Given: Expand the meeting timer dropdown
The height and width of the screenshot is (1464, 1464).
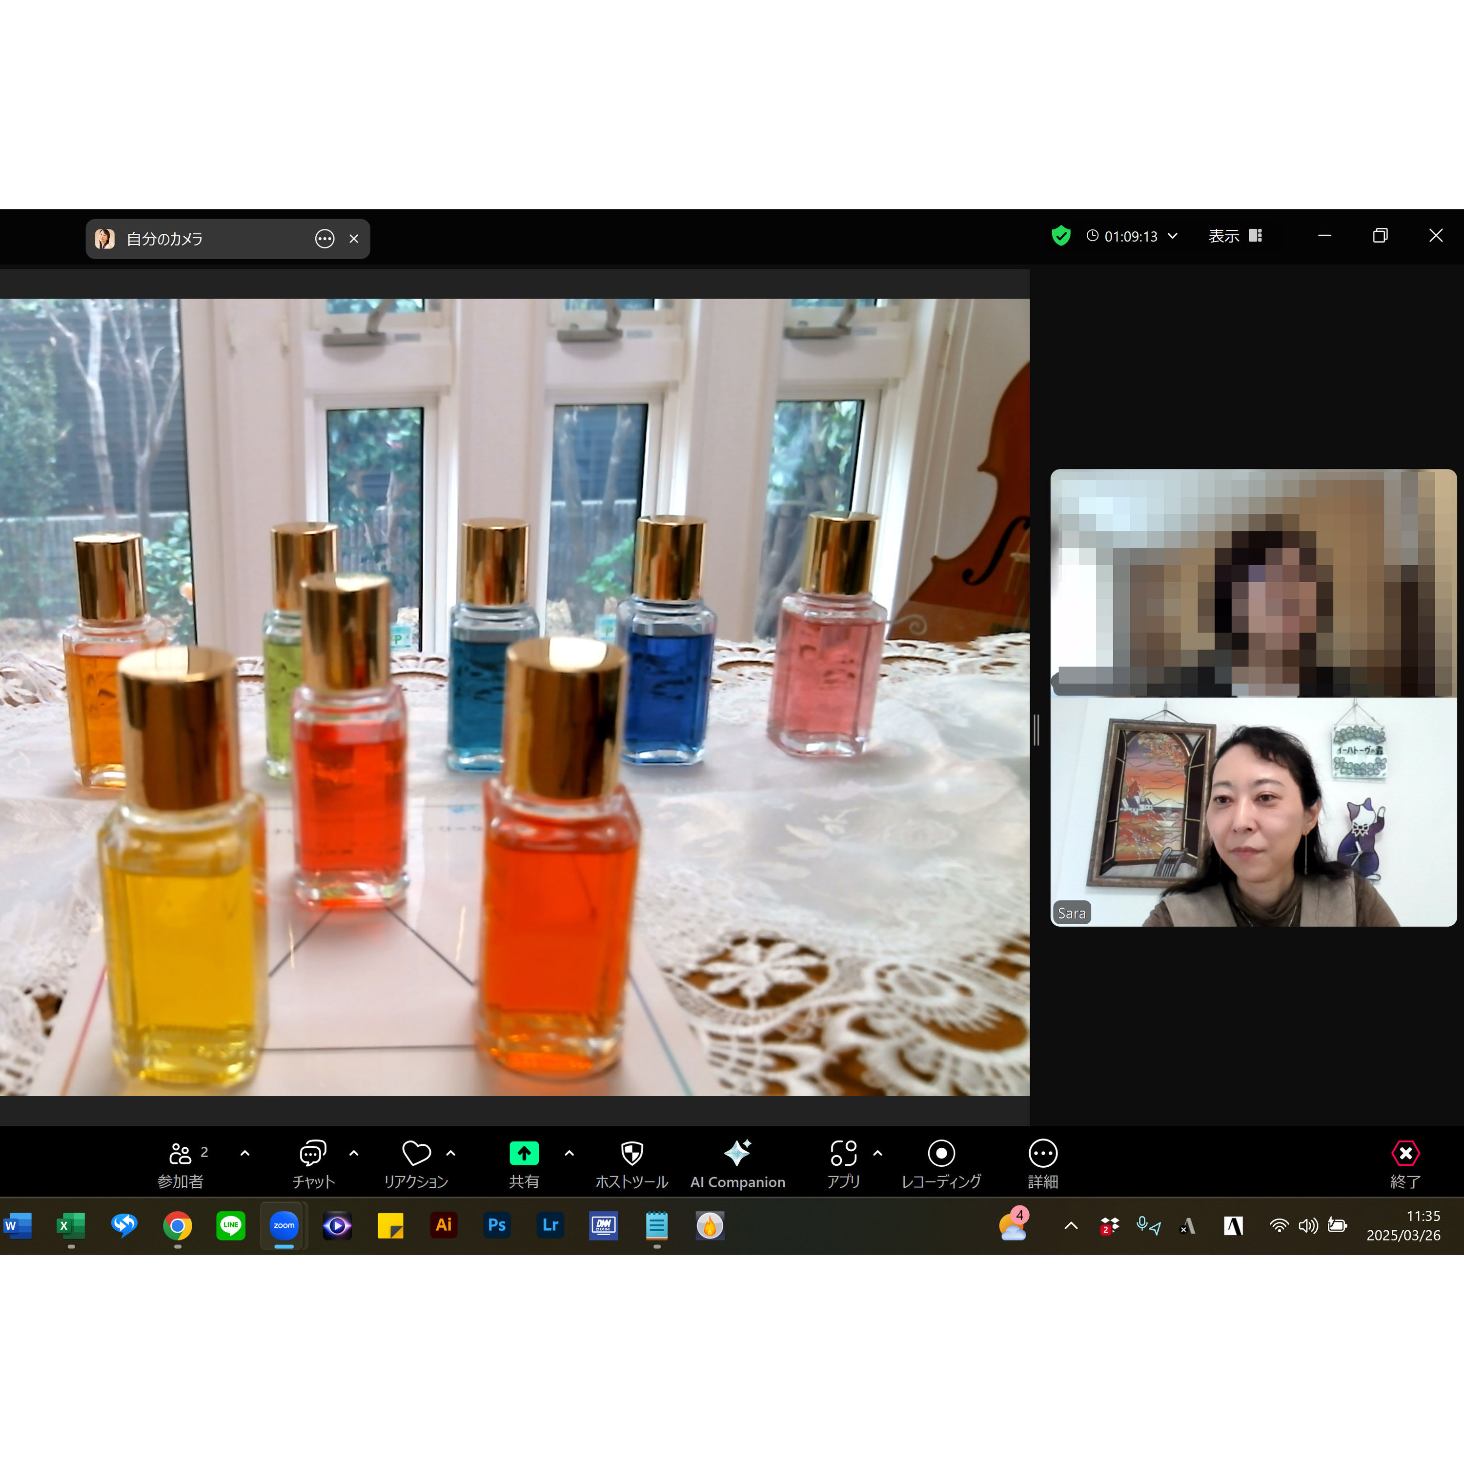Looking at the screenshot, I should [x=1173, y=236].
